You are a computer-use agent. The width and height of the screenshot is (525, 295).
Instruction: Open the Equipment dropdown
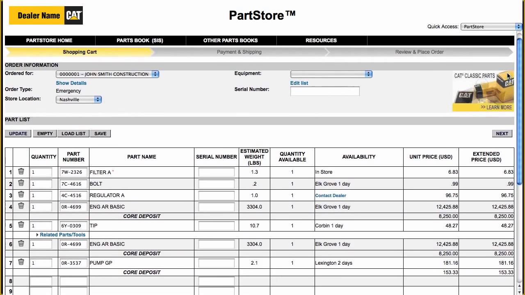point(331,74)
